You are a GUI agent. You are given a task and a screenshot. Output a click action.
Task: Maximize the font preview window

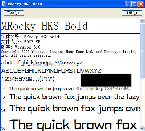click(134, 4)
